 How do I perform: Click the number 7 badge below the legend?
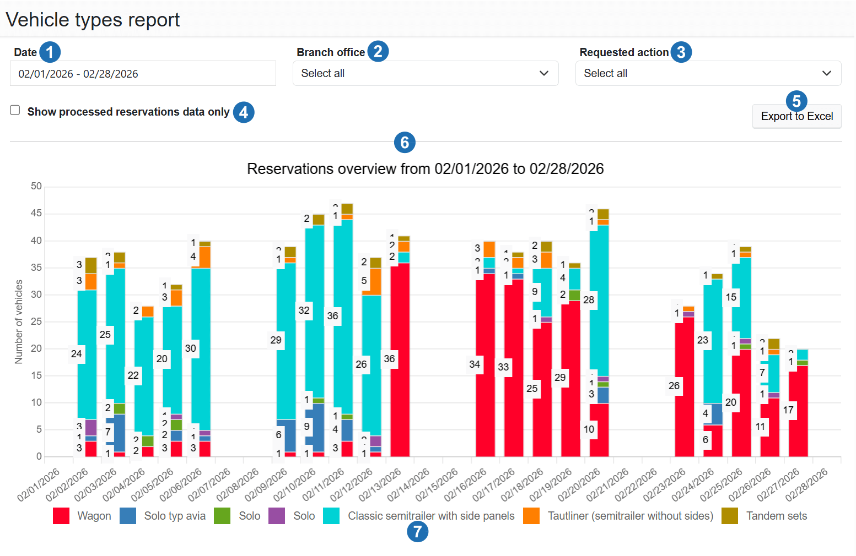click(x=417, y=532)
